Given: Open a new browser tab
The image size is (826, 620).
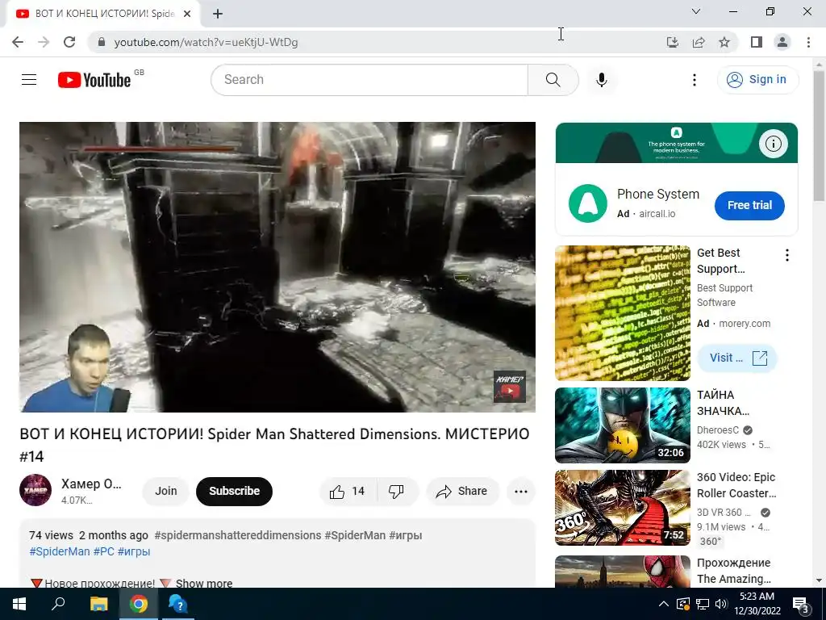Looking at the screenshot, I should 218,14.
